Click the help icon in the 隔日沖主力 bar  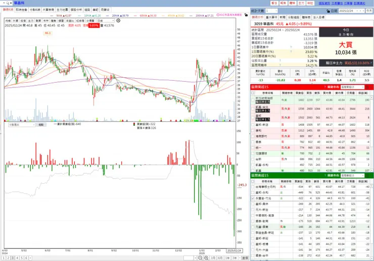pos(371,63)
